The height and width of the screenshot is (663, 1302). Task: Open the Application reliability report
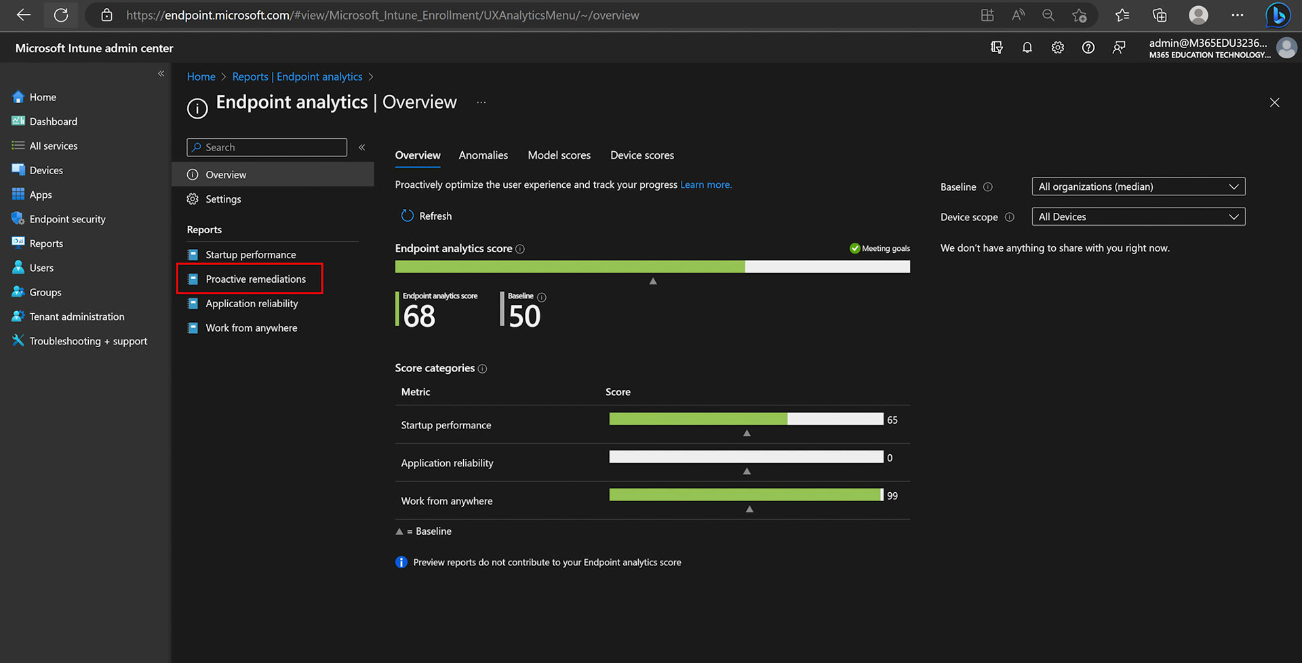coord(252,303)
